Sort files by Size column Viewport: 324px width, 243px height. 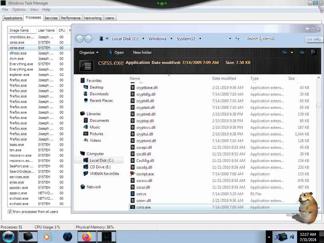click(x=299, y=78)
